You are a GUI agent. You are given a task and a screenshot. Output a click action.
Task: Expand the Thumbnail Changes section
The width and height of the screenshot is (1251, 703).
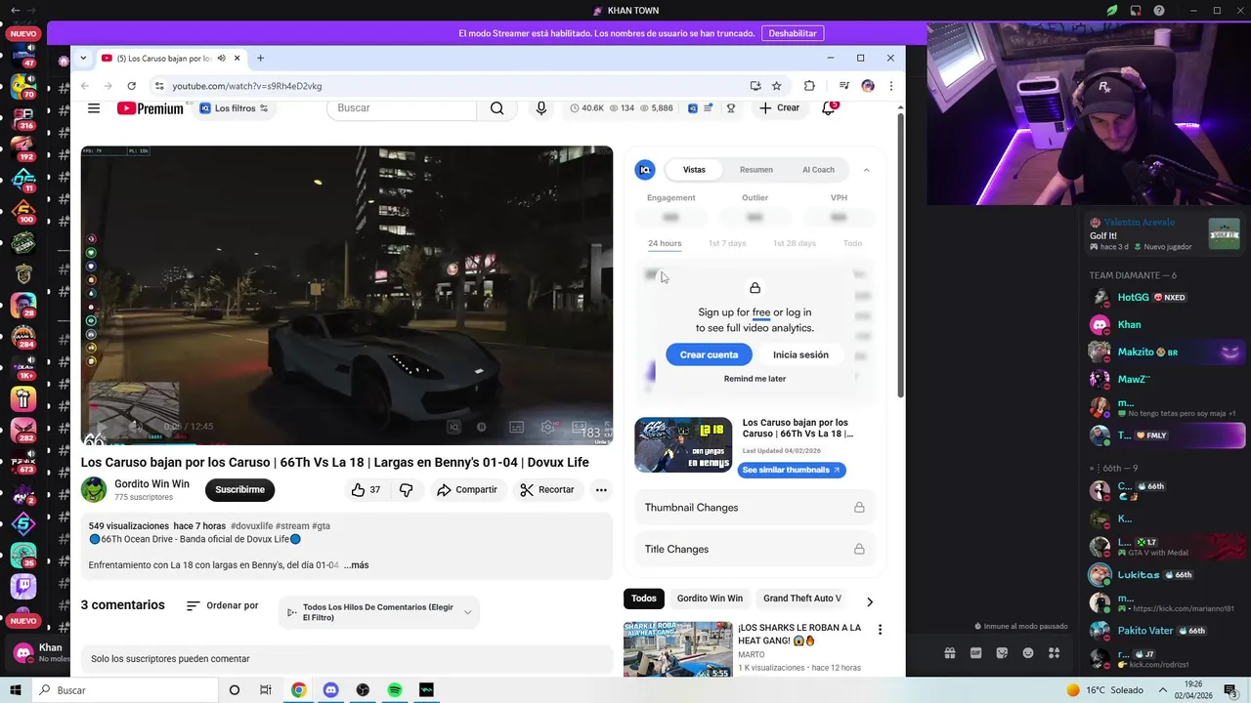755,508
